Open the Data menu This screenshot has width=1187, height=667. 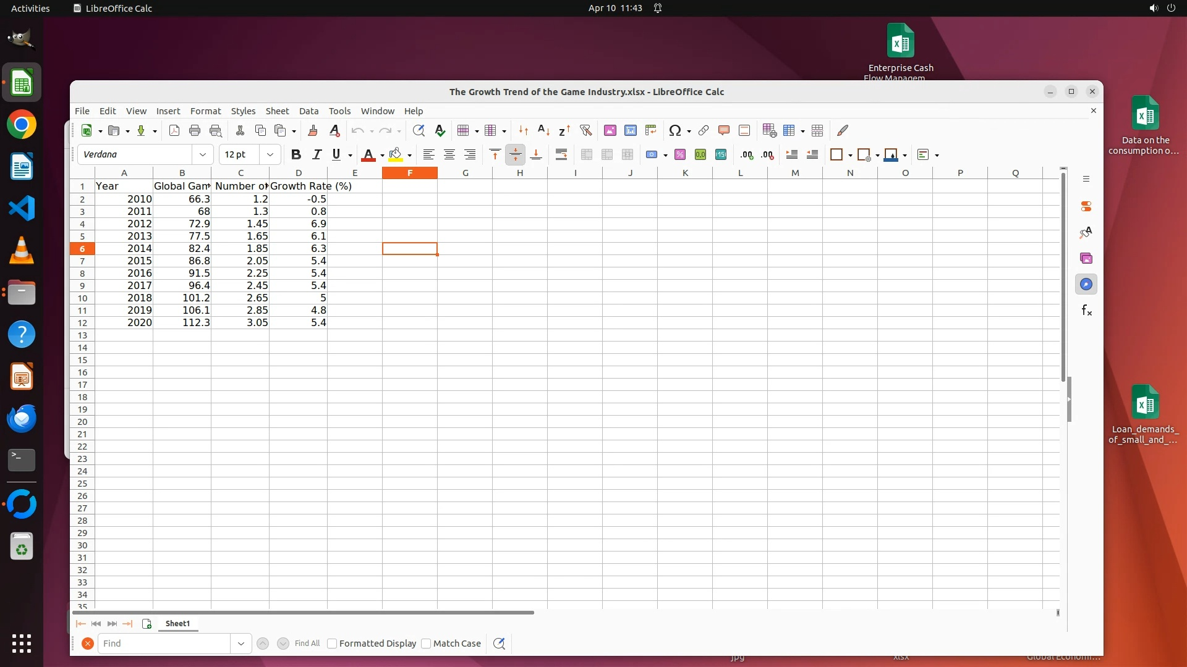308,111
